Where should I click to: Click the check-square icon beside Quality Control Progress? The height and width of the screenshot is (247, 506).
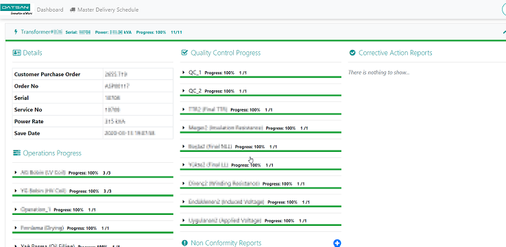tap(184, 53)
